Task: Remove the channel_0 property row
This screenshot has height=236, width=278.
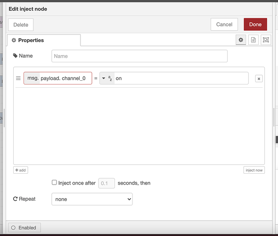Action: pos(259,78)
